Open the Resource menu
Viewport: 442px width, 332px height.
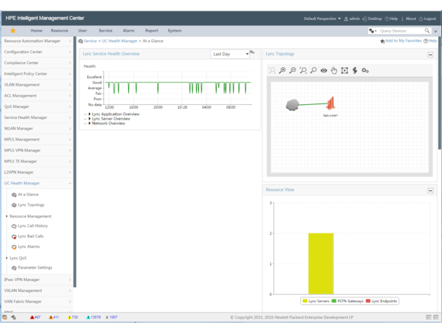click(x=59, y=30)
